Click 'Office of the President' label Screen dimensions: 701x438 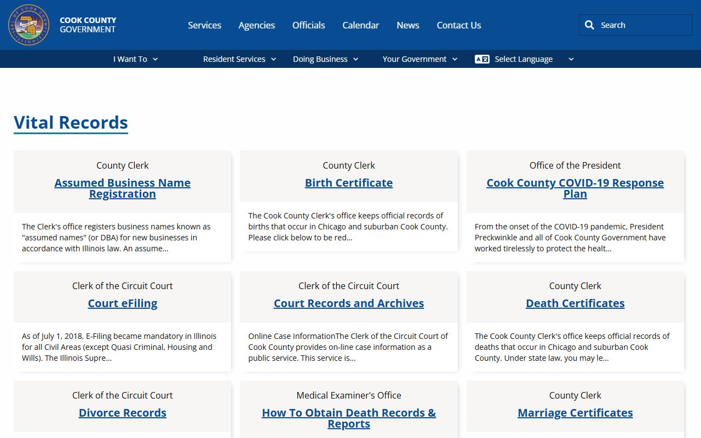pyautogui.click(x=575, y=165)
